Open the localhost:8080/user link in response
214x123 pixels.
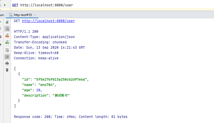(x=48, y=21)
